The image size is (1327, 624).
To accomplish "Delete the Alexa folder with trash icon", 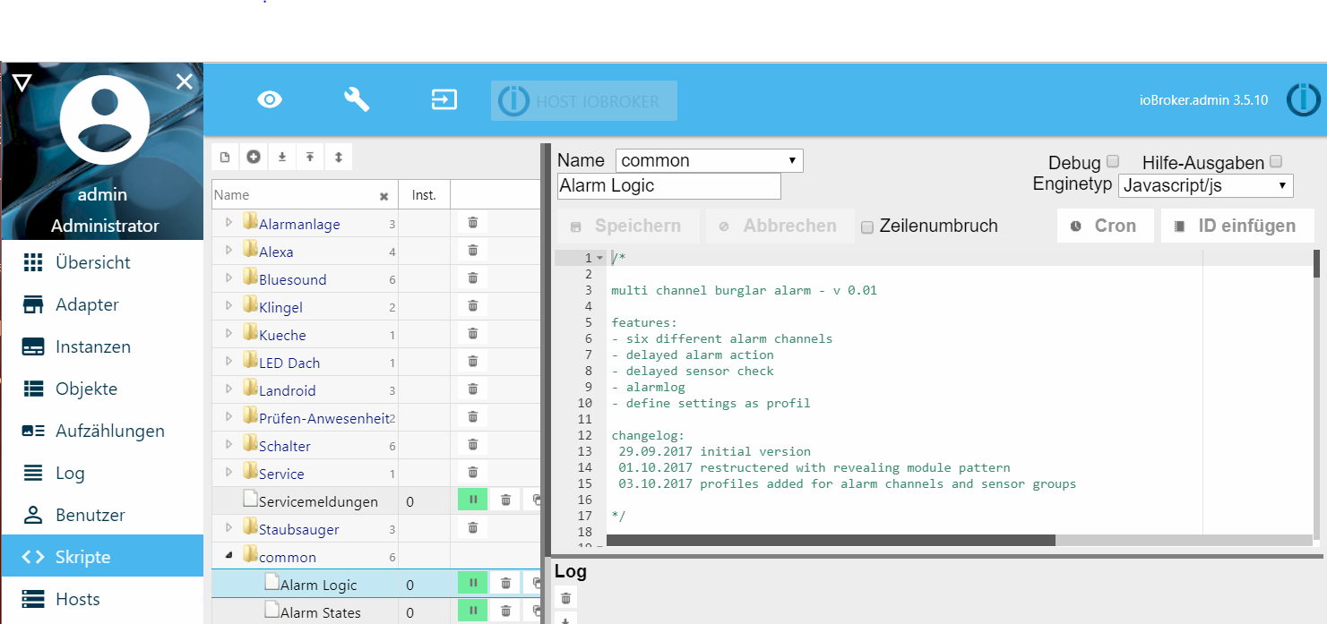I will pos(473,251).
